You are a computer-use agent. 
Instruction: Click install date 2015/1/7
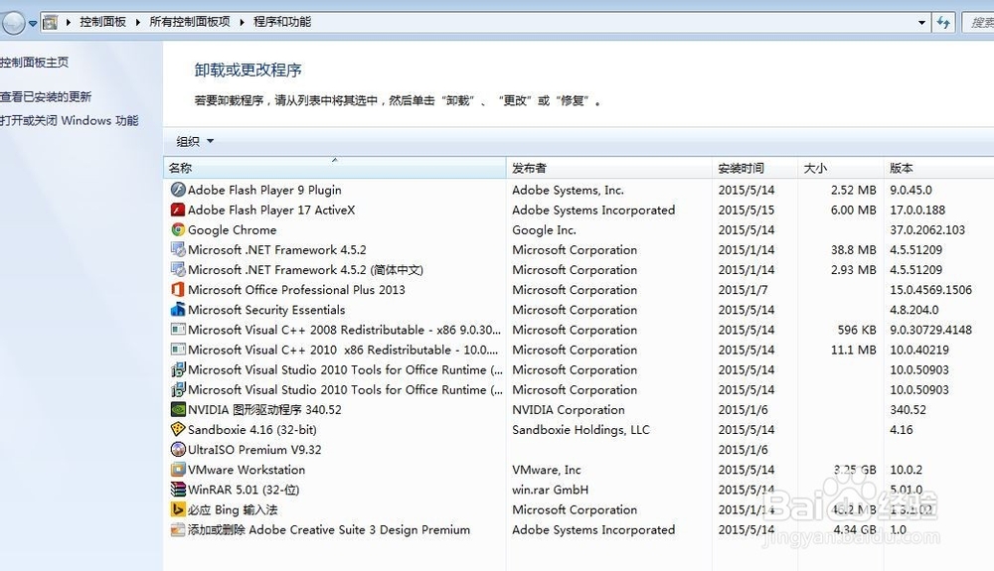click(743, 289)
